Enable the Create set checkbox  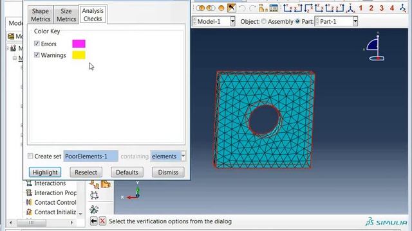pos(30,156)
